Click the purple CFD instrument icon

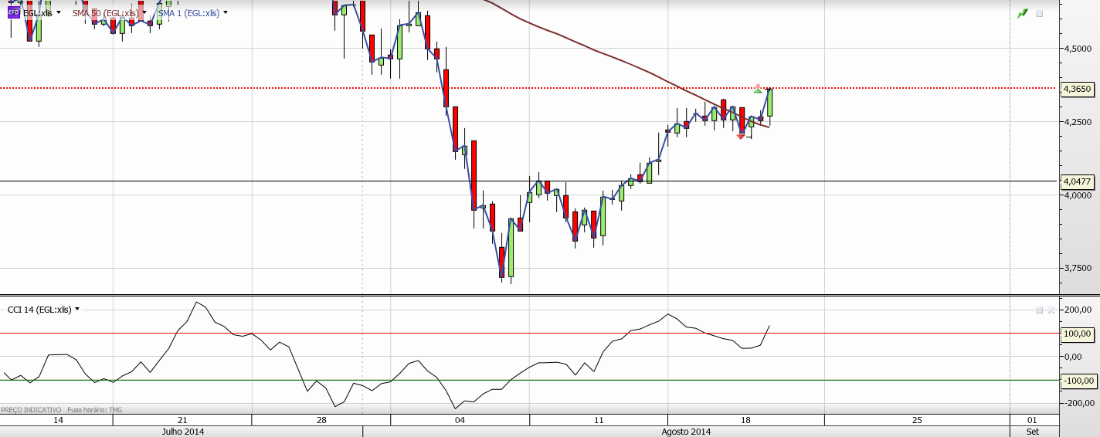[x=13, y=13]
